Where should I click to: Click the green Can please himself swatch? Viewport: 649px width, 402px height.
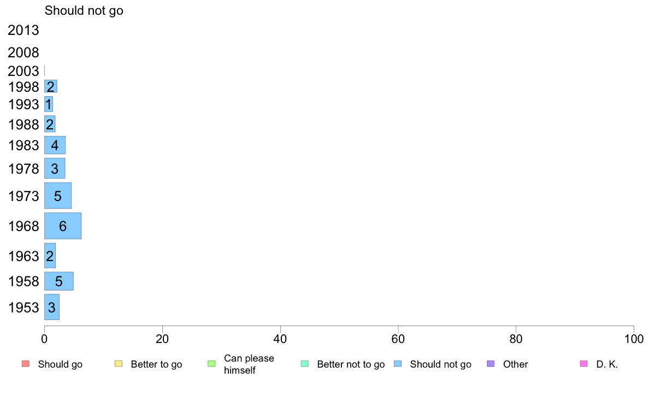point(211,364)
